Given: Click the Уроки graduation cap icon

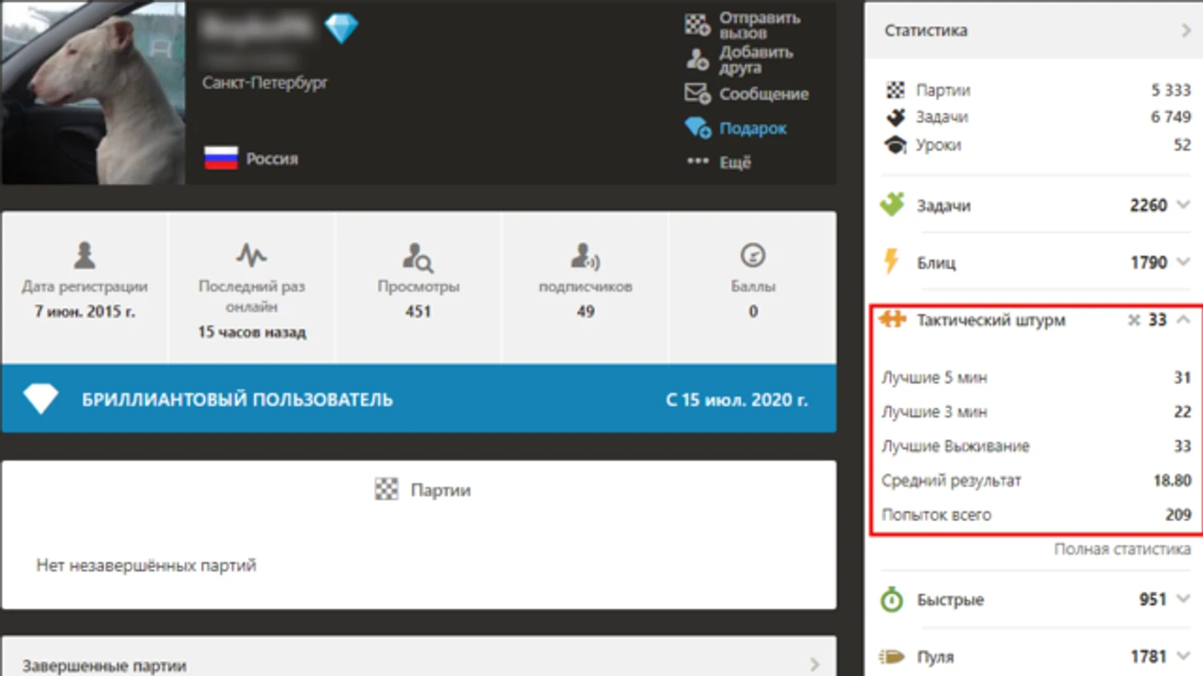Looking at the screenshot, I should click(x=895, y=145).
